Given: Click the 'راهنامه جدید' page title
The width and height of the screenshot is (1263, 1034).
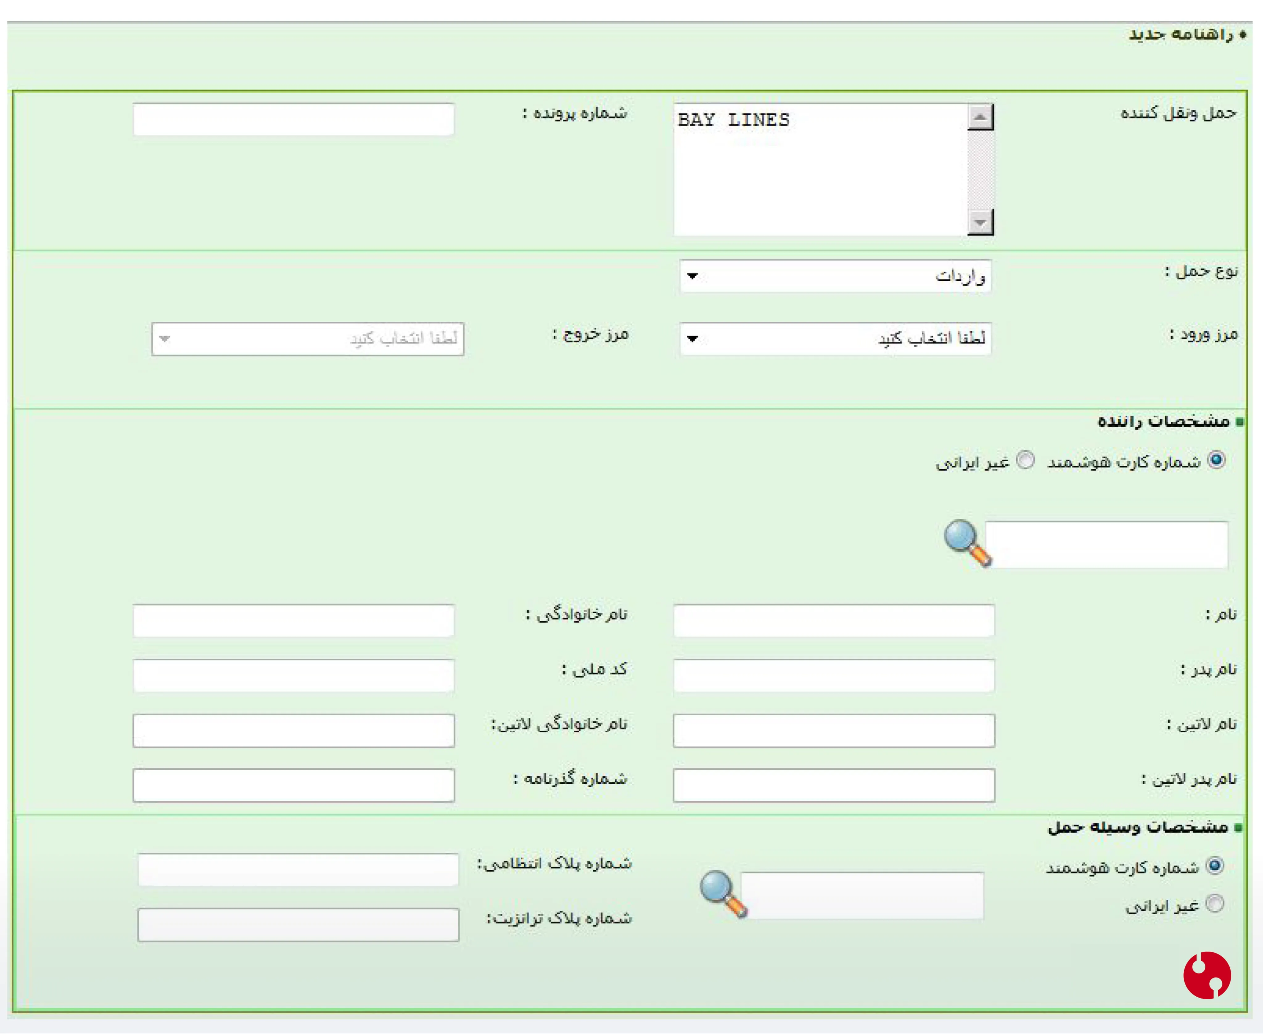Looking at the screenshot, I should click(1181, 35).
